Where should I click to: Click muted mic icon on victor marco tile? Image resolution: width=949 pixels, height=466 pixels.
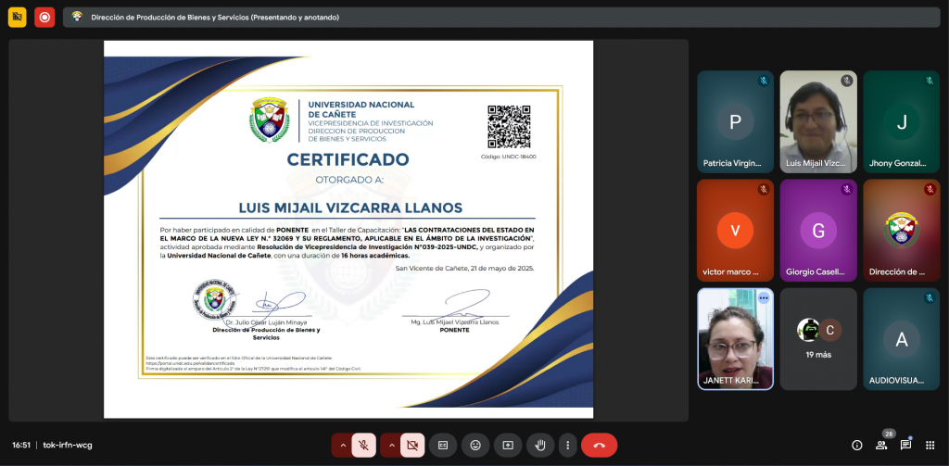point(764,189)
